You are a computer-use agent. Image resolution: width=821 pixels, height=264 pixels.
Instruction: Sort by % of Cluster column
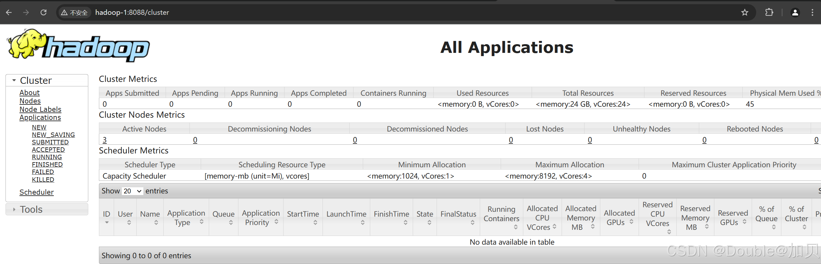click(796, 217)
